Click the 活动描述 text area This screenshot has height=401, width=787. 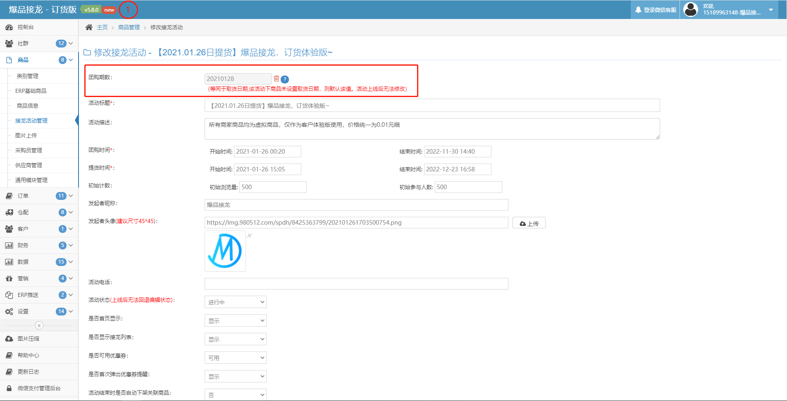[x=432, y=129]
